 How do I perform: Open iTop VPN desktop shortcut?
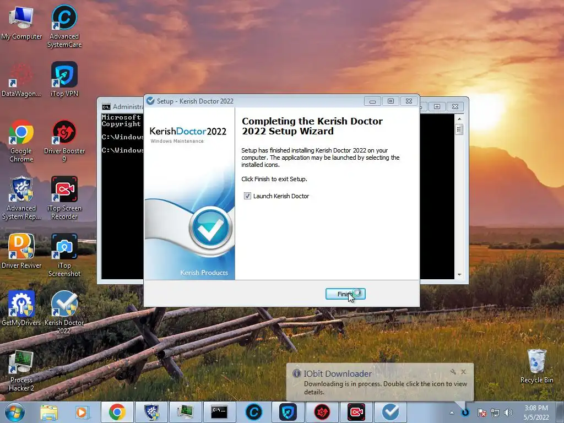click(x=64, y=79)
